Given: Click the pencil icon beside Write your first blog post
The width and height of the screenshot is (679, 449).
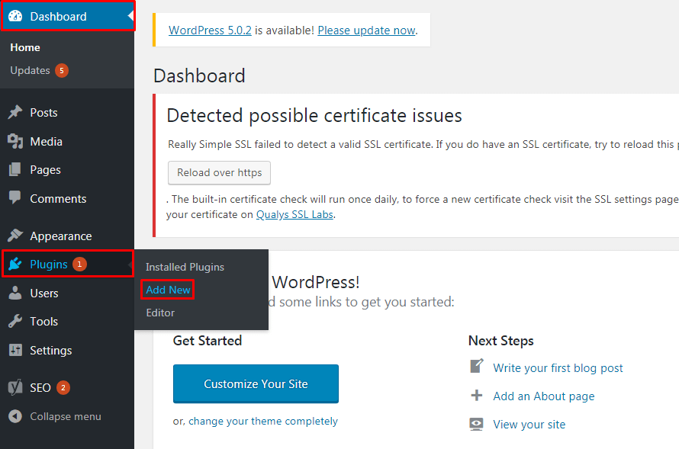Looking at the screenshot, I should [x=477, y=366].
